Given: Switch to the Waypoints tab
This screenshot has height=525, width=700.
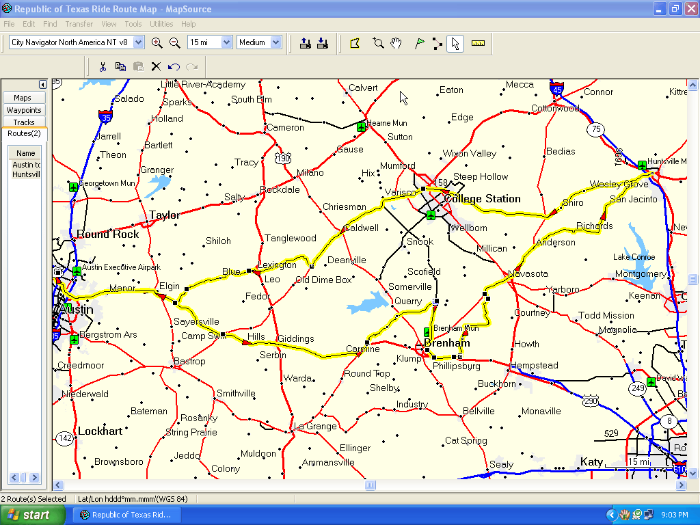Looking at the screenshot, I should pyautogui.click(x=24, y=110).
